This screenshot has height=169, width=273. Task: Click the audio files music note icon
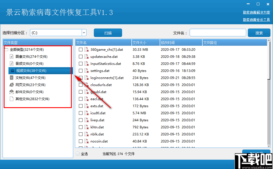[12, 63]
